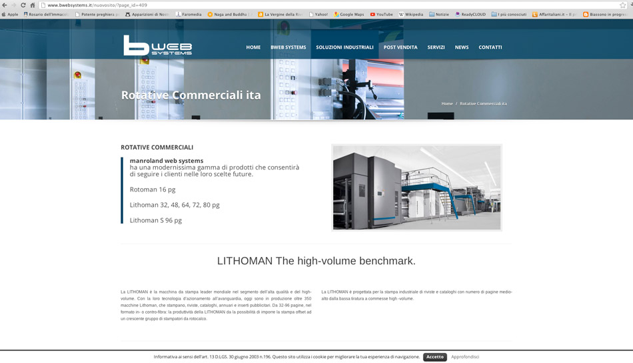This screenshot has height=363, width=633.
Task: Open the La Vergine della Rivelazione bookmark
Action: (x=281, y=14)
